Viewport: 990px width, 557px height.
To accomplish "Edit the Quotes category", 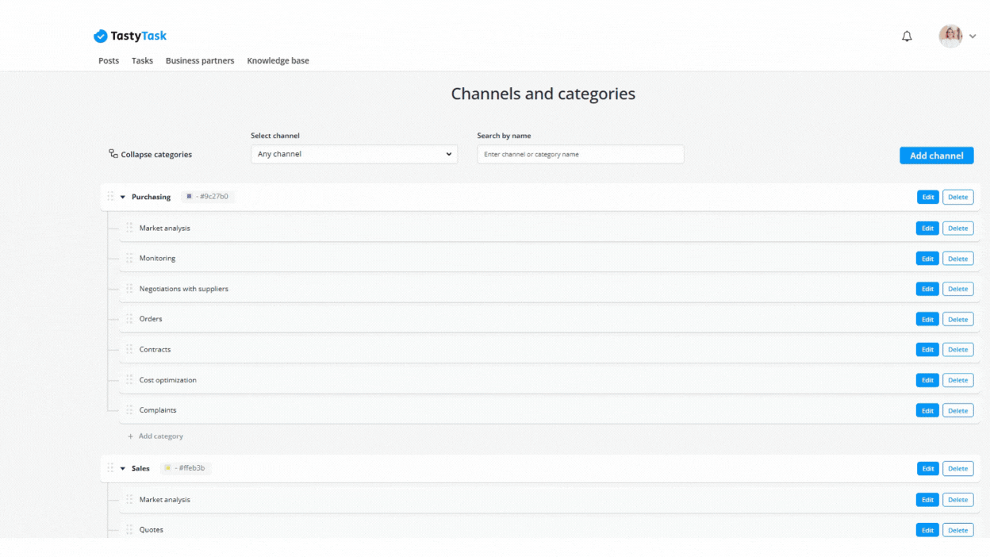I will coord(927,530).
